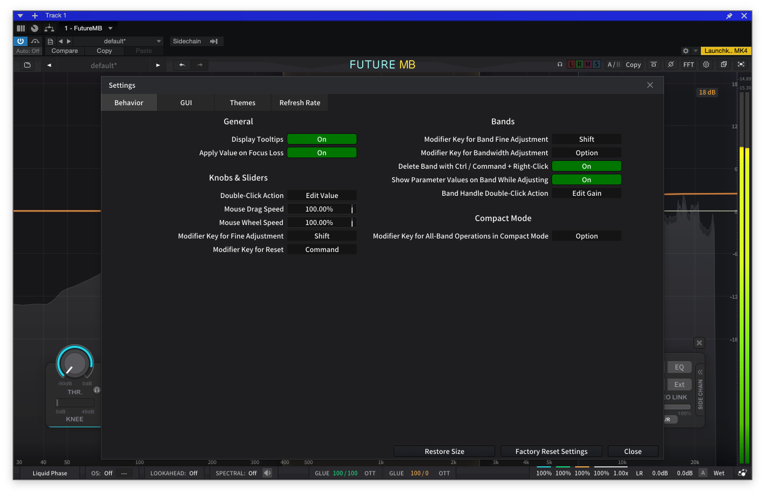Click the compact view bar icon

[x=653, y=65]
